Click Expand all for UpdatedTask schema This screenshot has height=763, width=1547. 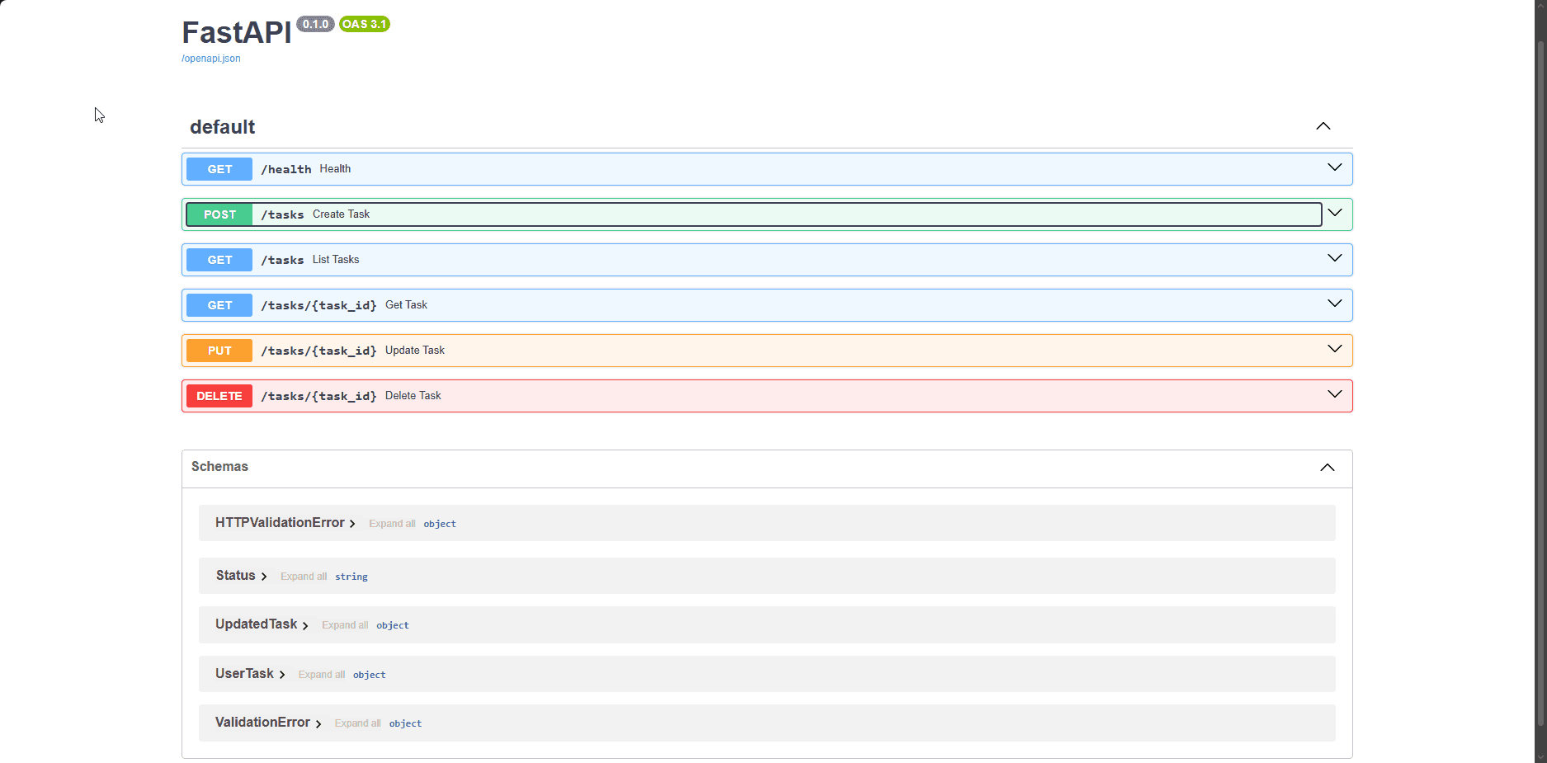(x=345, y=625)
